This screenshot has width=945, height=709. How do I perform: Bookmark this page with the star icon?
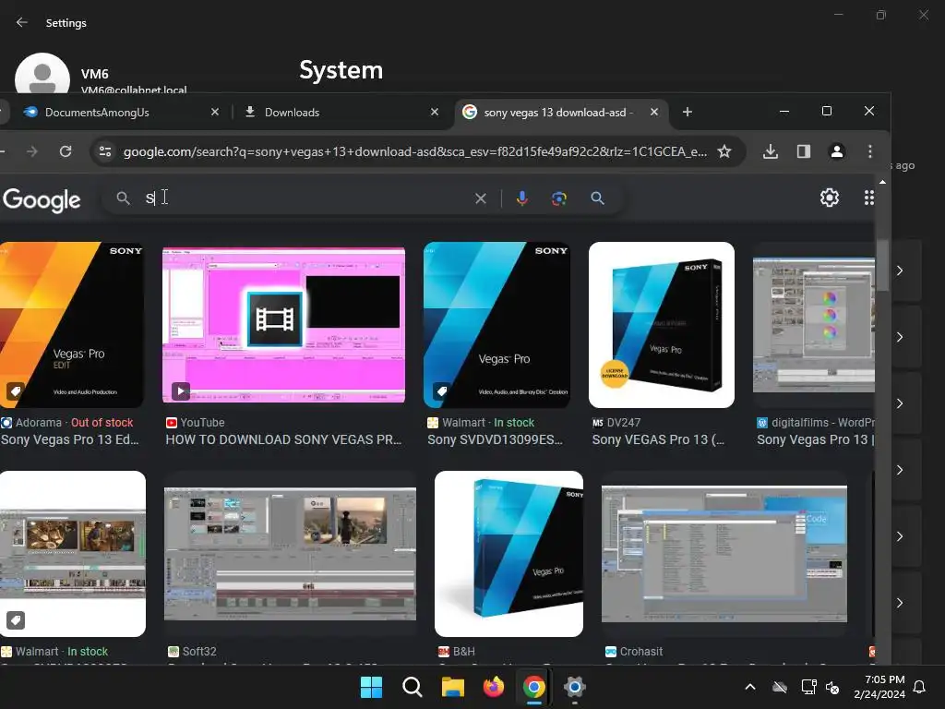tap(724, 151)
